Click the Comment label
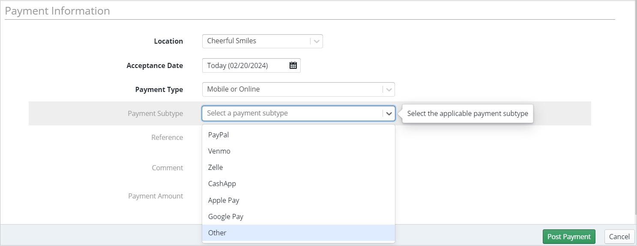This screenshot has width=637, height=246. click(167, 168)
